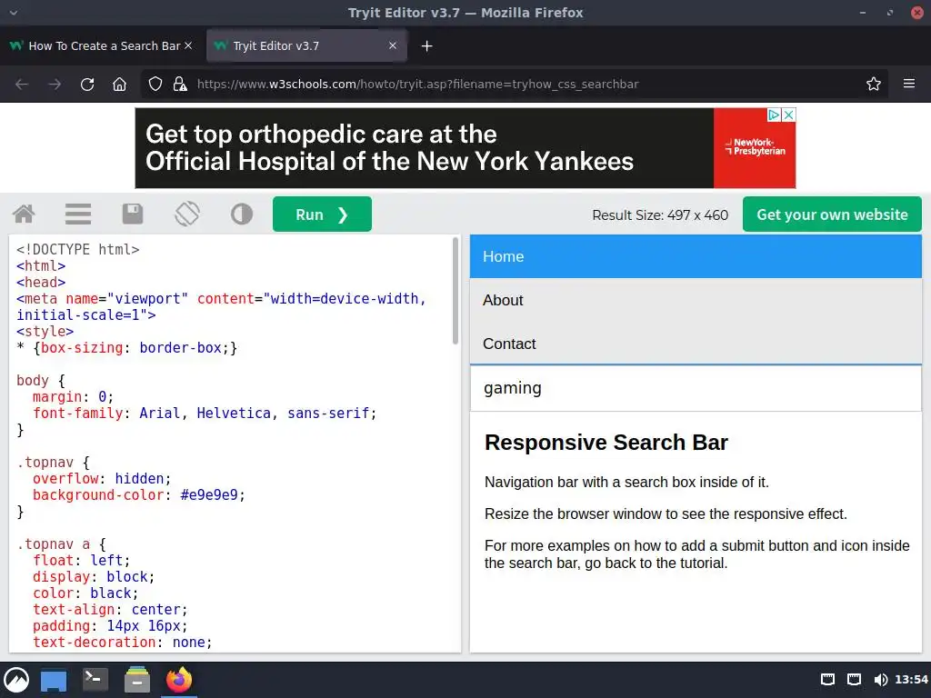The height and width of the screenshot is (698, 931).
Task: Click the 'background-color: #e9e9e9;' code line
Action: [x=139, y=495]
